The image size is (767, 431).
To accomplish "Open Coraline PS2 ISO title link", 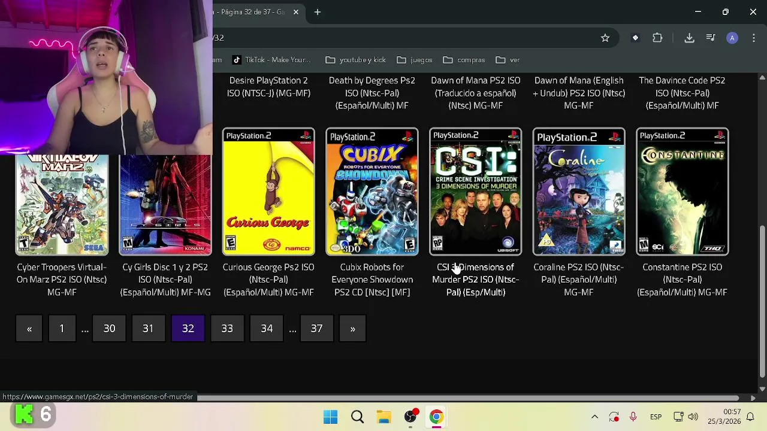I will [x=579, y=280].
